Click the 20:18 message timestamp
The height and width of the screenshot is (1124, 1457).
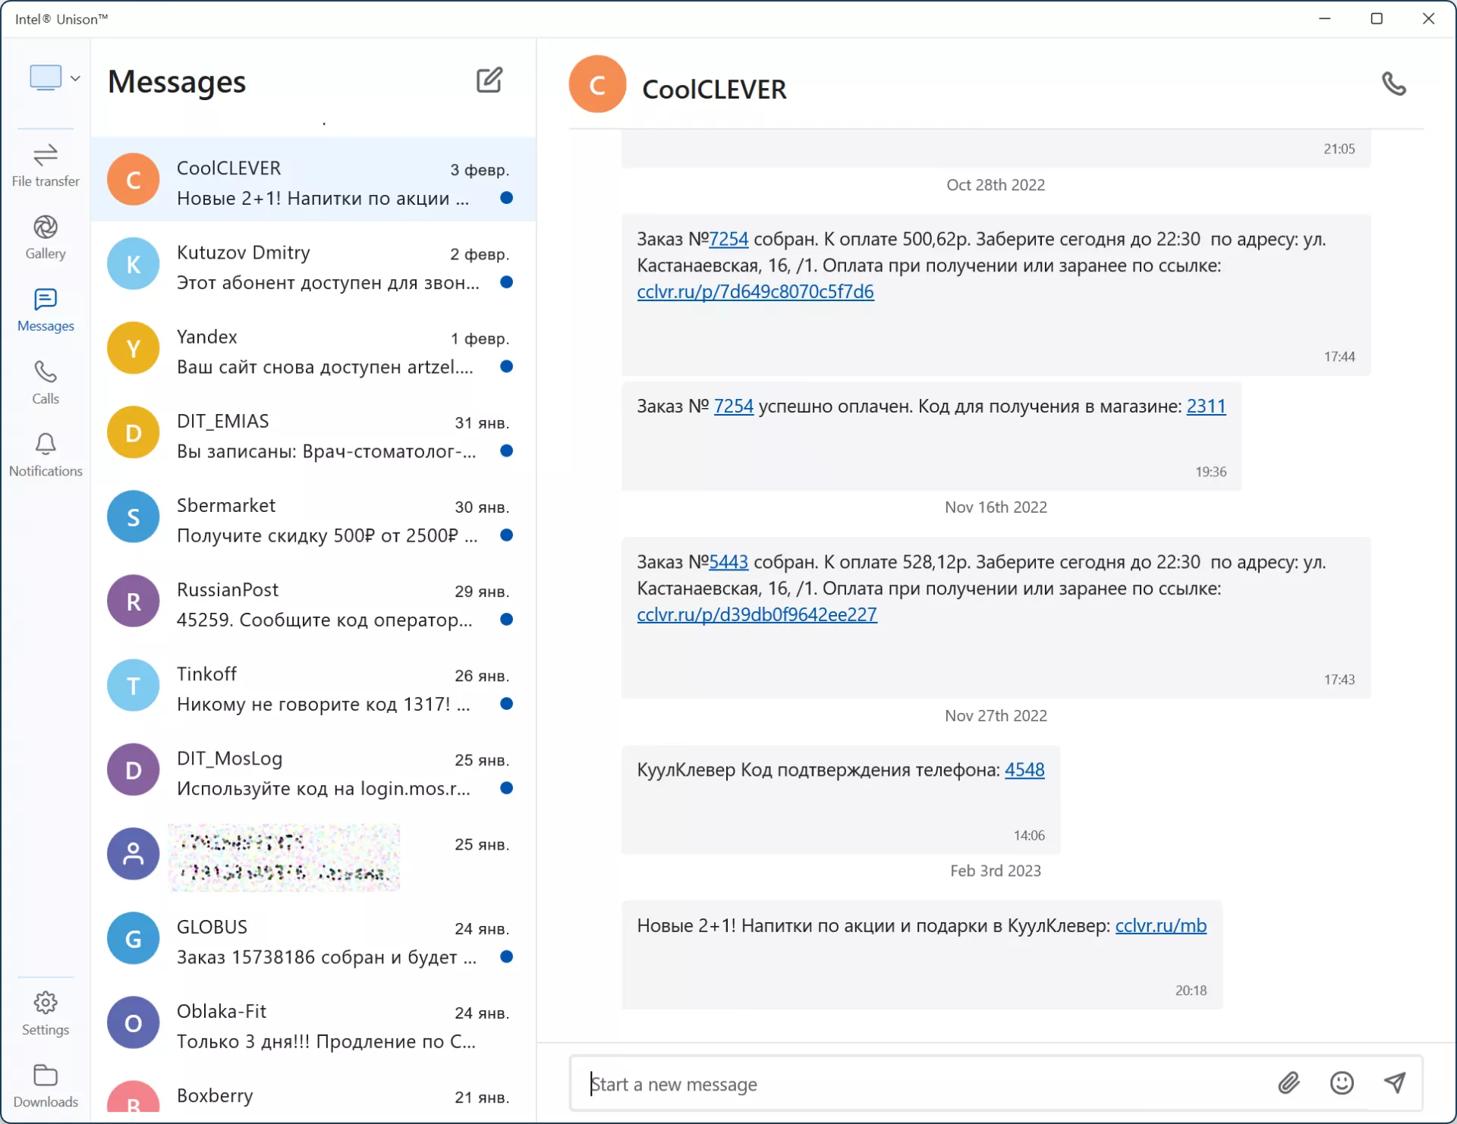tap(1191, 991)
